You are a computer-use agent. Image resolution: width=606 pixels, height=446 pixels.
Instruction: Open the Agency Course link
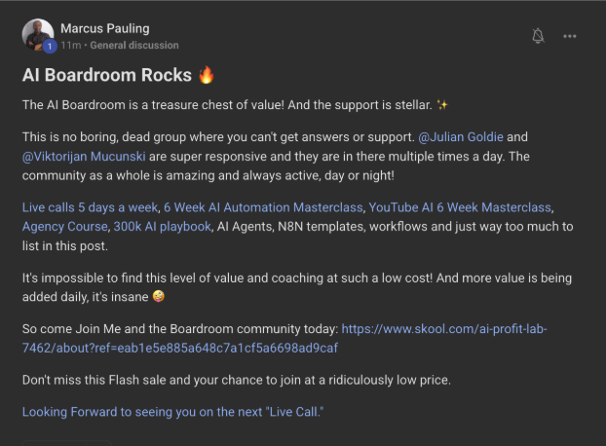pyautogui.click(x=64, y=226)
